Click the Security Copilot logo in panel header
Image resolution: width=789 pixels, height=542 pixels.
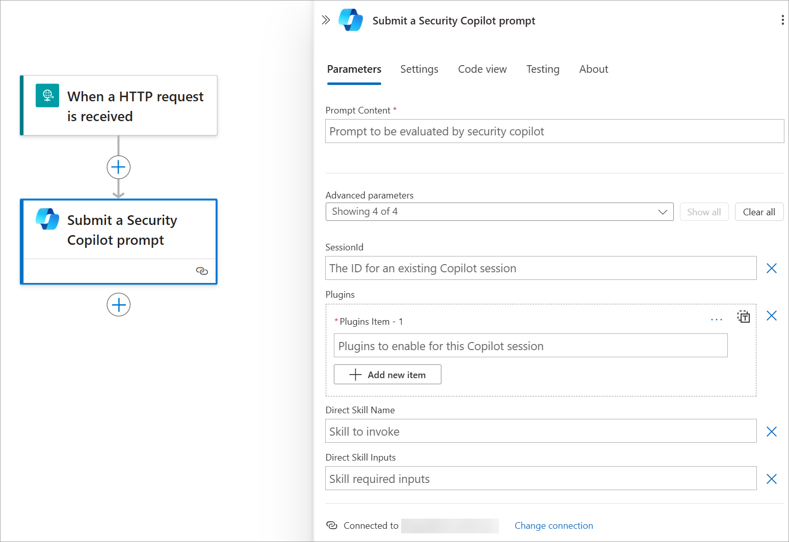[x=350, y=20]
